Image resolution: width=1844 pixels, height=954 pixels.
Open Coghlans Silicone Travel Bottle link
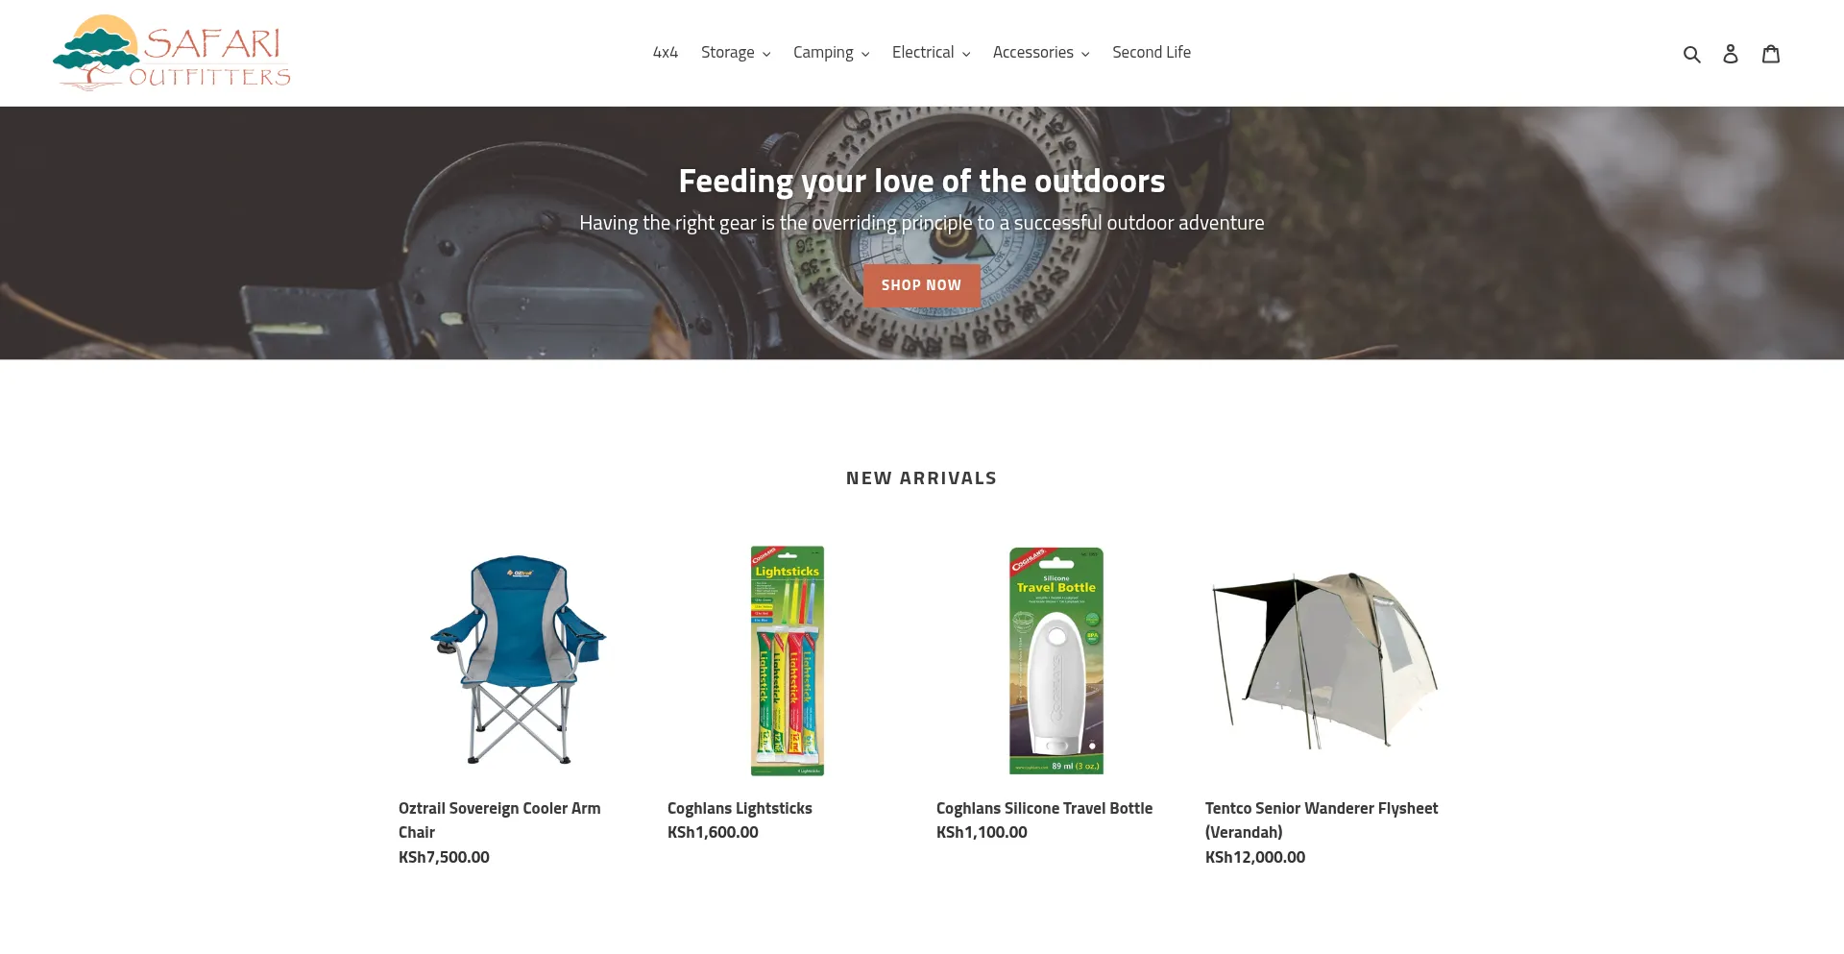(x=1044, y=809)
